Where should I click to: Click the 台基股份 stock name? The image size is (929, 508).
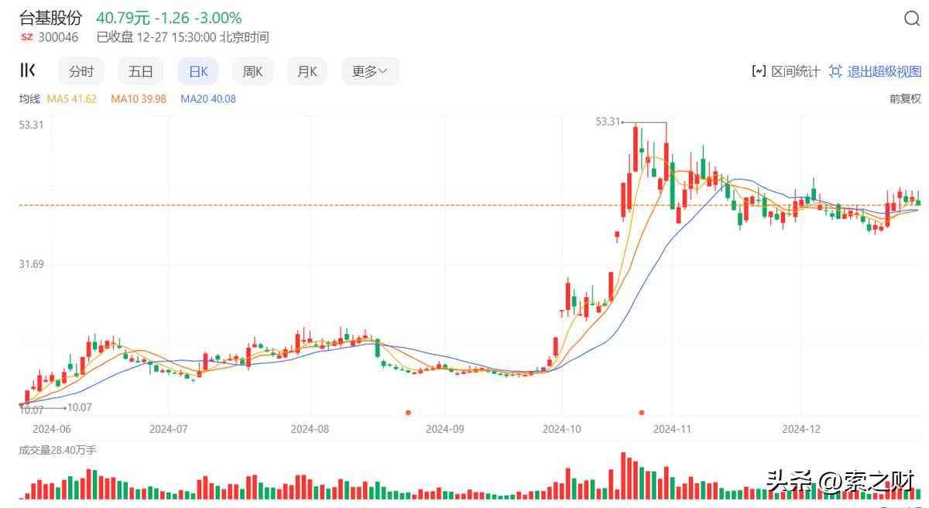click(x=50, y=18)
